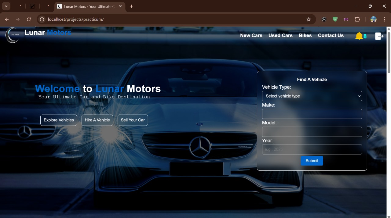Expand the tab search dropdown arrow
This screenshot has width=391, height=218.
(x=6, y=6)
